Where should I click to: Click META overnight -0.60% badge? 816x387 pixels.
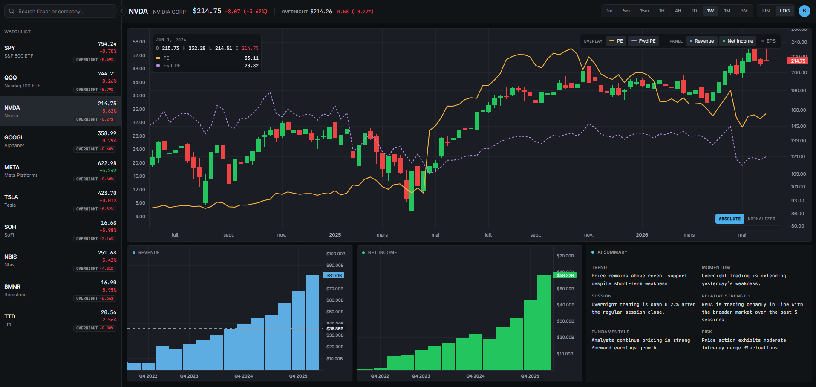pyautogui.click(x=95, y=179)
